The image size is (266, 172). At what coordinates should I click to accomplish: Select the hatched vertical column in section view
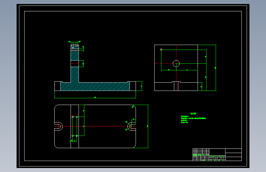(75, 63)
